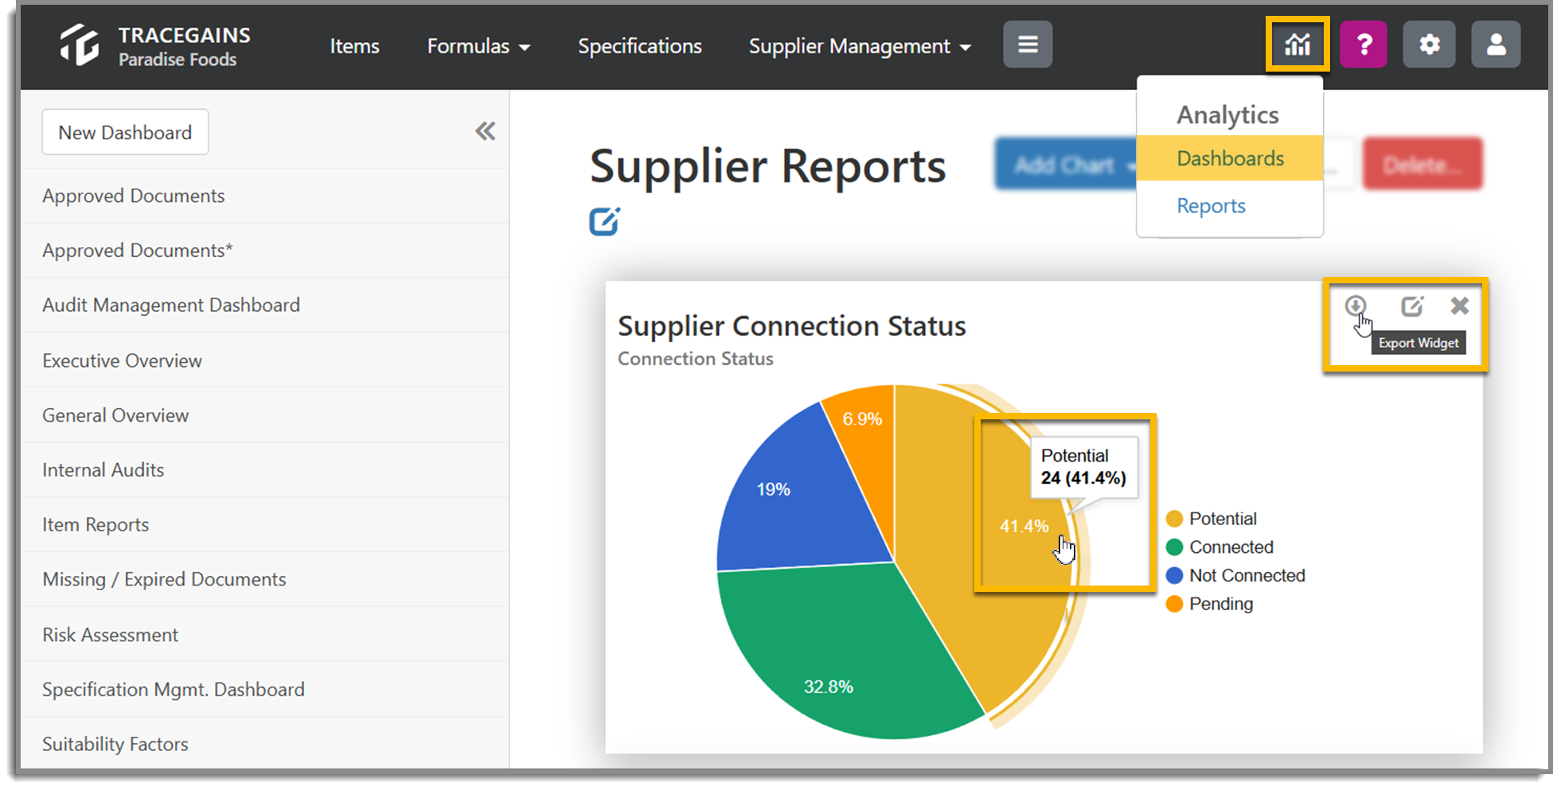Open the Add Chart dropdown button
Viewport: 1553px width, 790px height.
point(1067,165)
